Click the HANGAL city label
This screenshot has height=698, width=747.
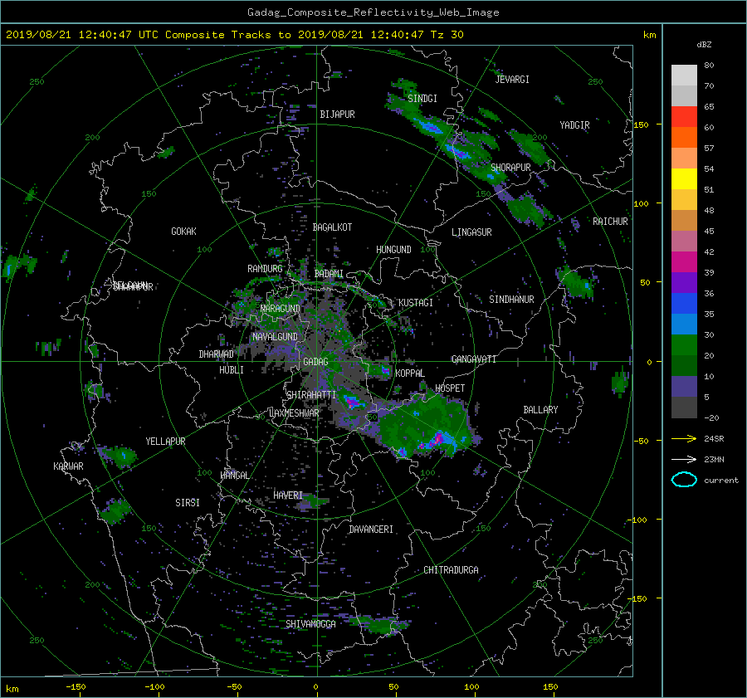coord(235,476)
